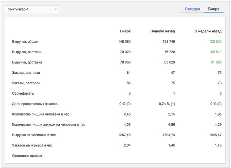
Task: Switch to the Сегодня tab
Action: point(192,9)
